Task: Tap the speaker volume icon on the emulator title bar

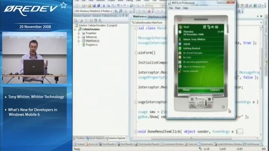Action: tap(213, 27)
